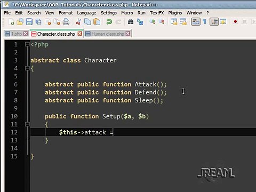Viewport: 256px width, 192px height.
Task: Click 'Attack();' on line 6
Action: point(151,84)
